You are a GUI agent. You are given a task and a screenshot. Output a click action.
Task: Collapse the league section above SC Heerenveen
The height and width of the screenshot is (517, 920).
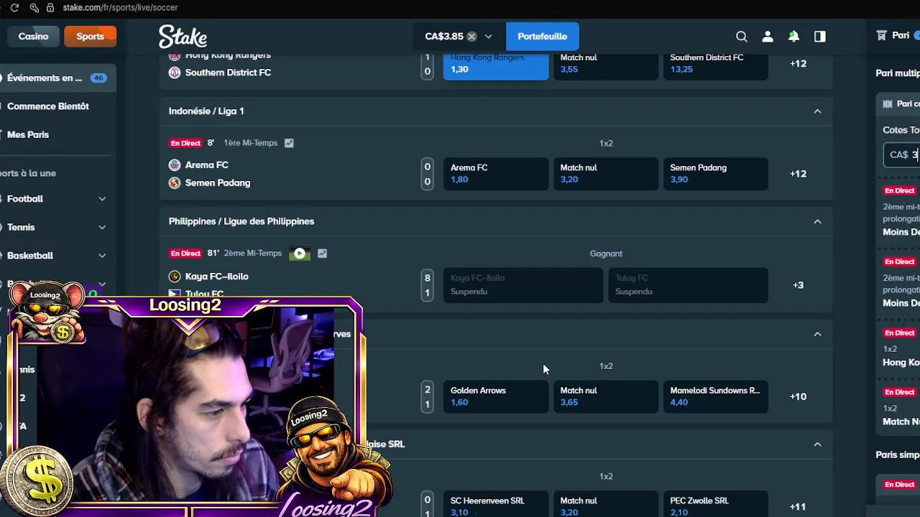pos(817,444)
